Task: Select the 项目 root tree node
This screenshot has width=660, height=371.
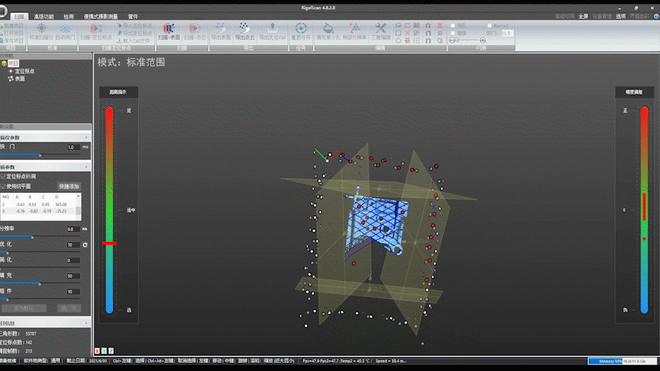Action: coord(13,64)
